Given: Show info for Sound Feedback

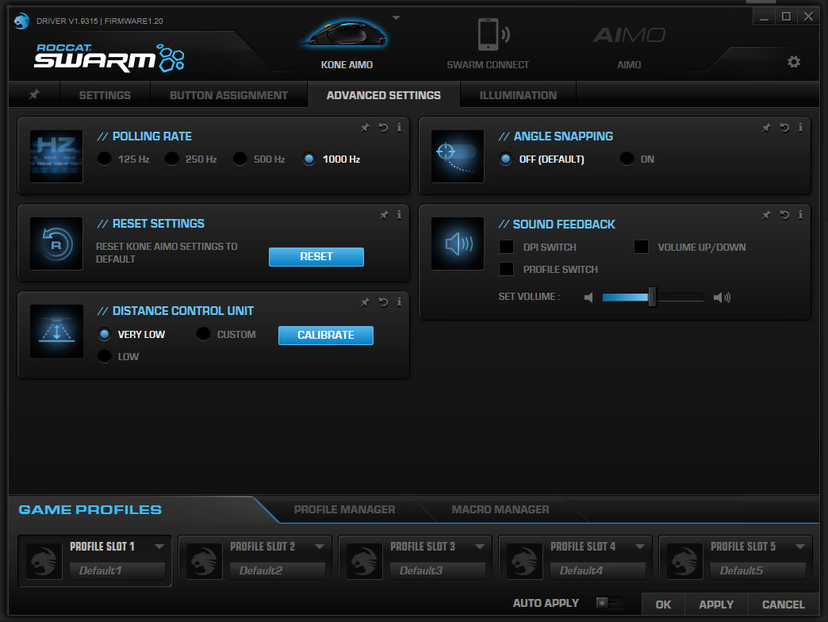Looking at the screenshot, I should [800, 214].
